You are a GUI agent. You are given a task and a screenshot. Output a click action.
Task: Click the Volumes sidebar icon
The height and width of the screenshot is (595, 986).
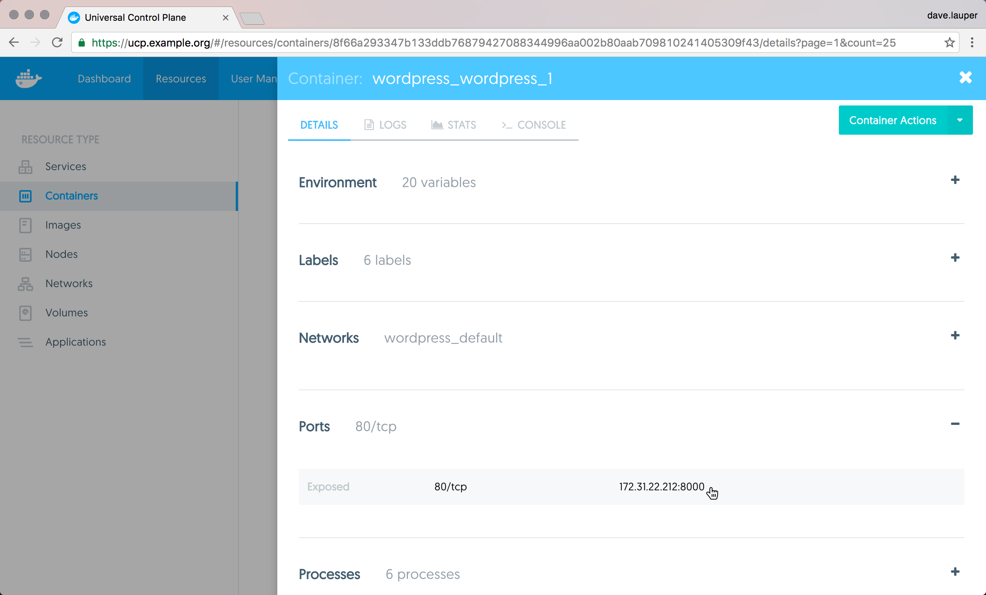point(25,313)
